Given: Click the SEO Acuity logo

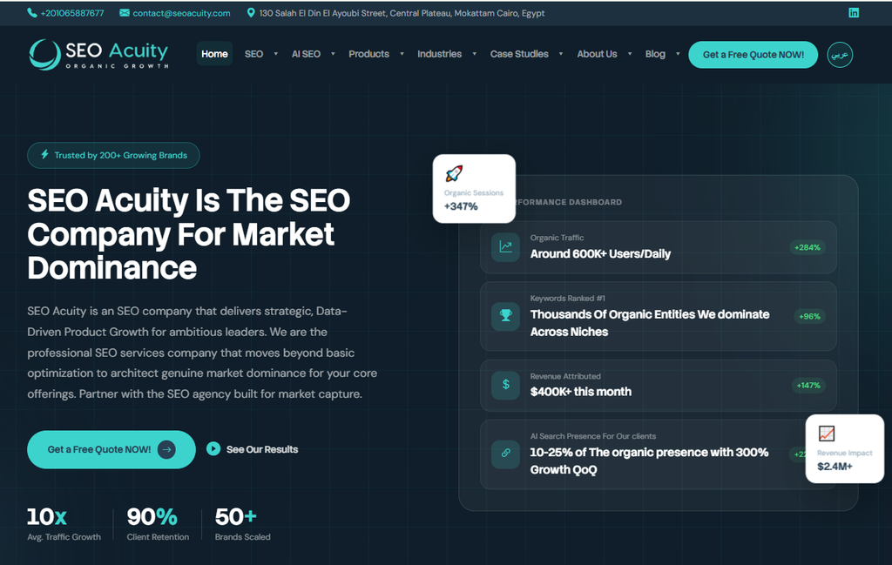Looking at the screenshot, I should [x=99, y=55].
